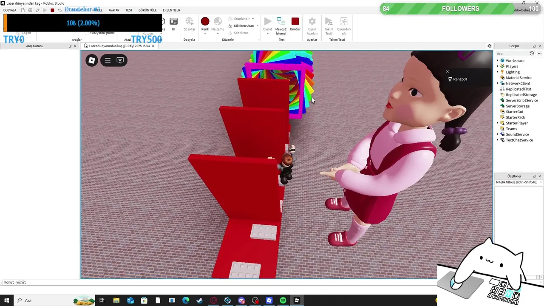Expand the Lighting tree node

497,72
